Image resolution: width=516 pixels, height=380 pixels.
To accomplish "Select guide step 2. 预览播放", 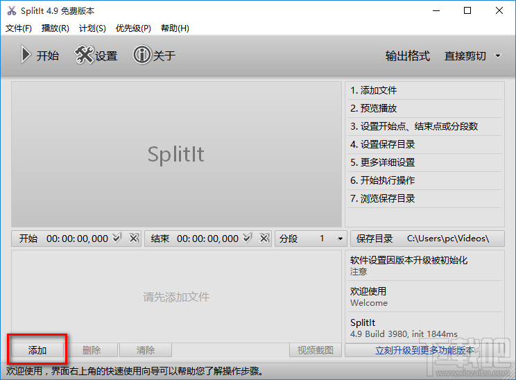I will pyautogui.click(x=424, y=109).
